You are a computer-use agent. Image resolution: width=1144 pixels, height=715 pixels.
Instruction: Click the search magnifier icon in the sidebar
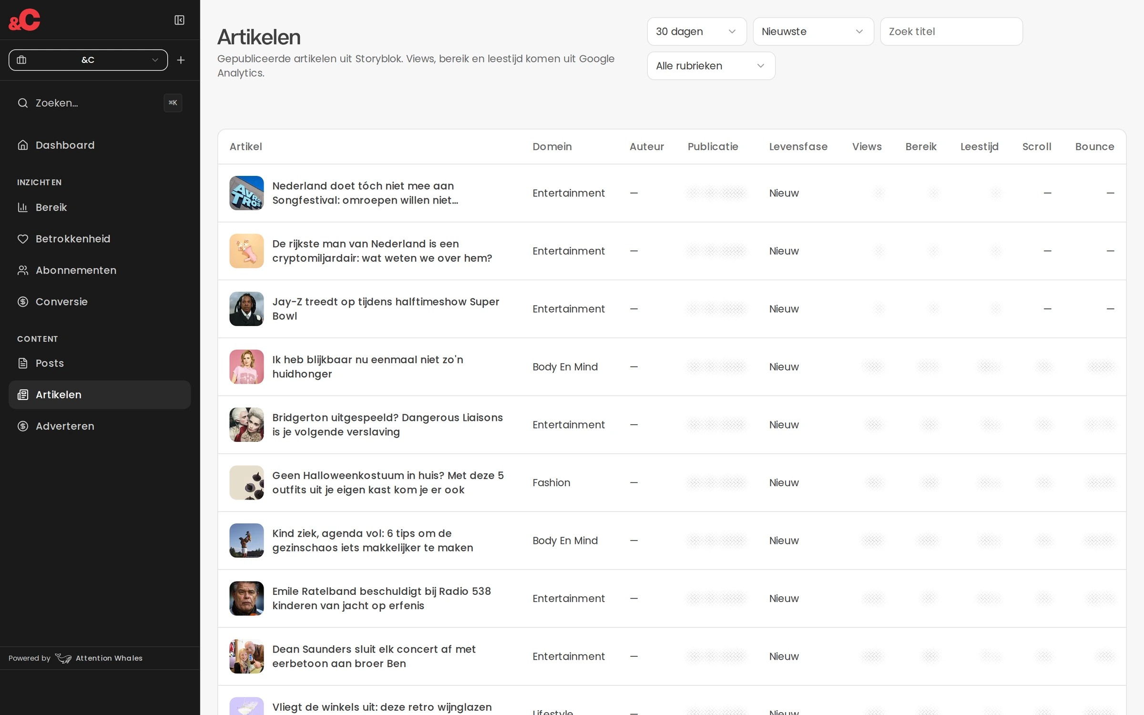(x=22, y=103)
